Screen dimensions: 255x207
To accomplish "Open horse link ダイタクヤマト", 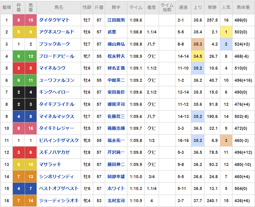I will tap(54, 20).
